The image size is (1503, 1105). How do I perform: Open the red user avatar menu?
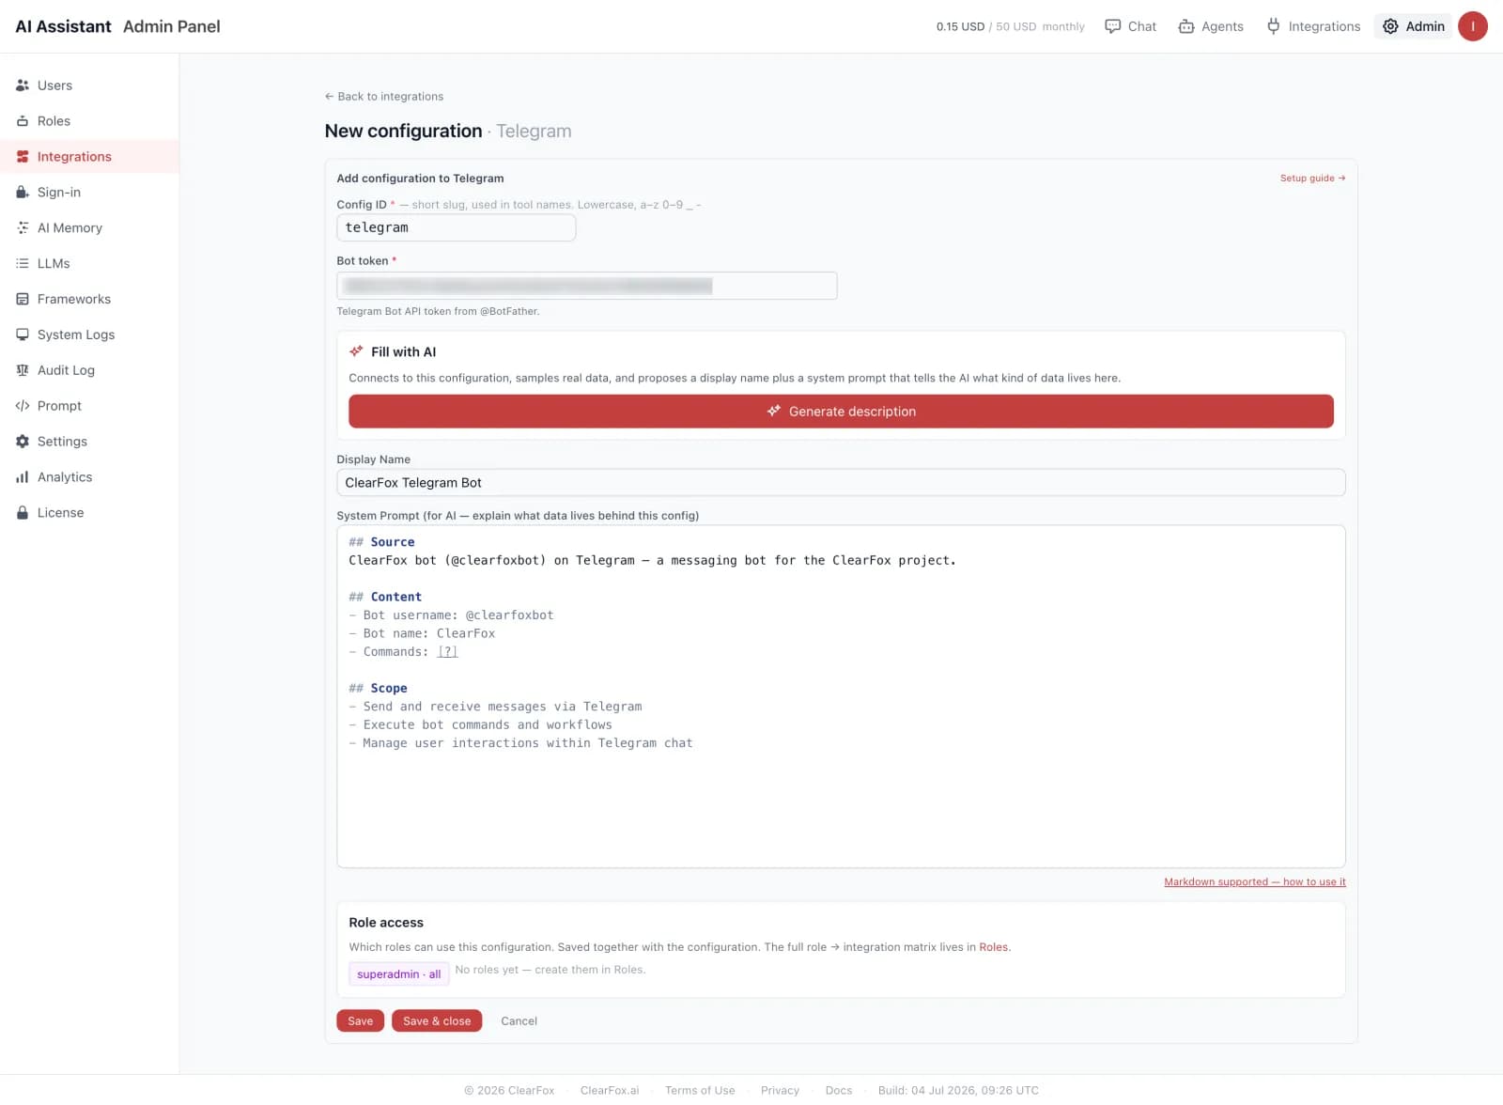click(x=1472, y=26)
